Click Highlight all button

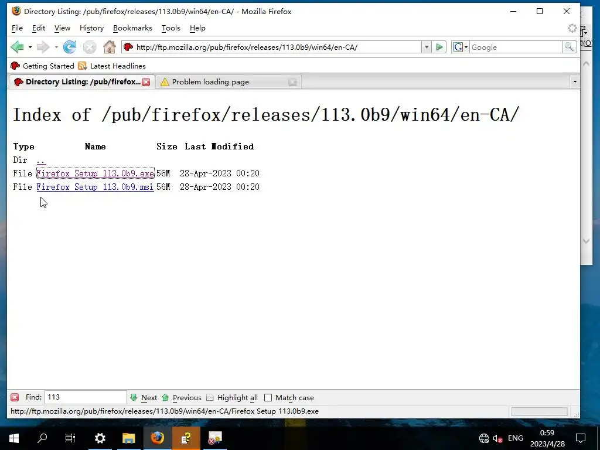click(232, 398)
